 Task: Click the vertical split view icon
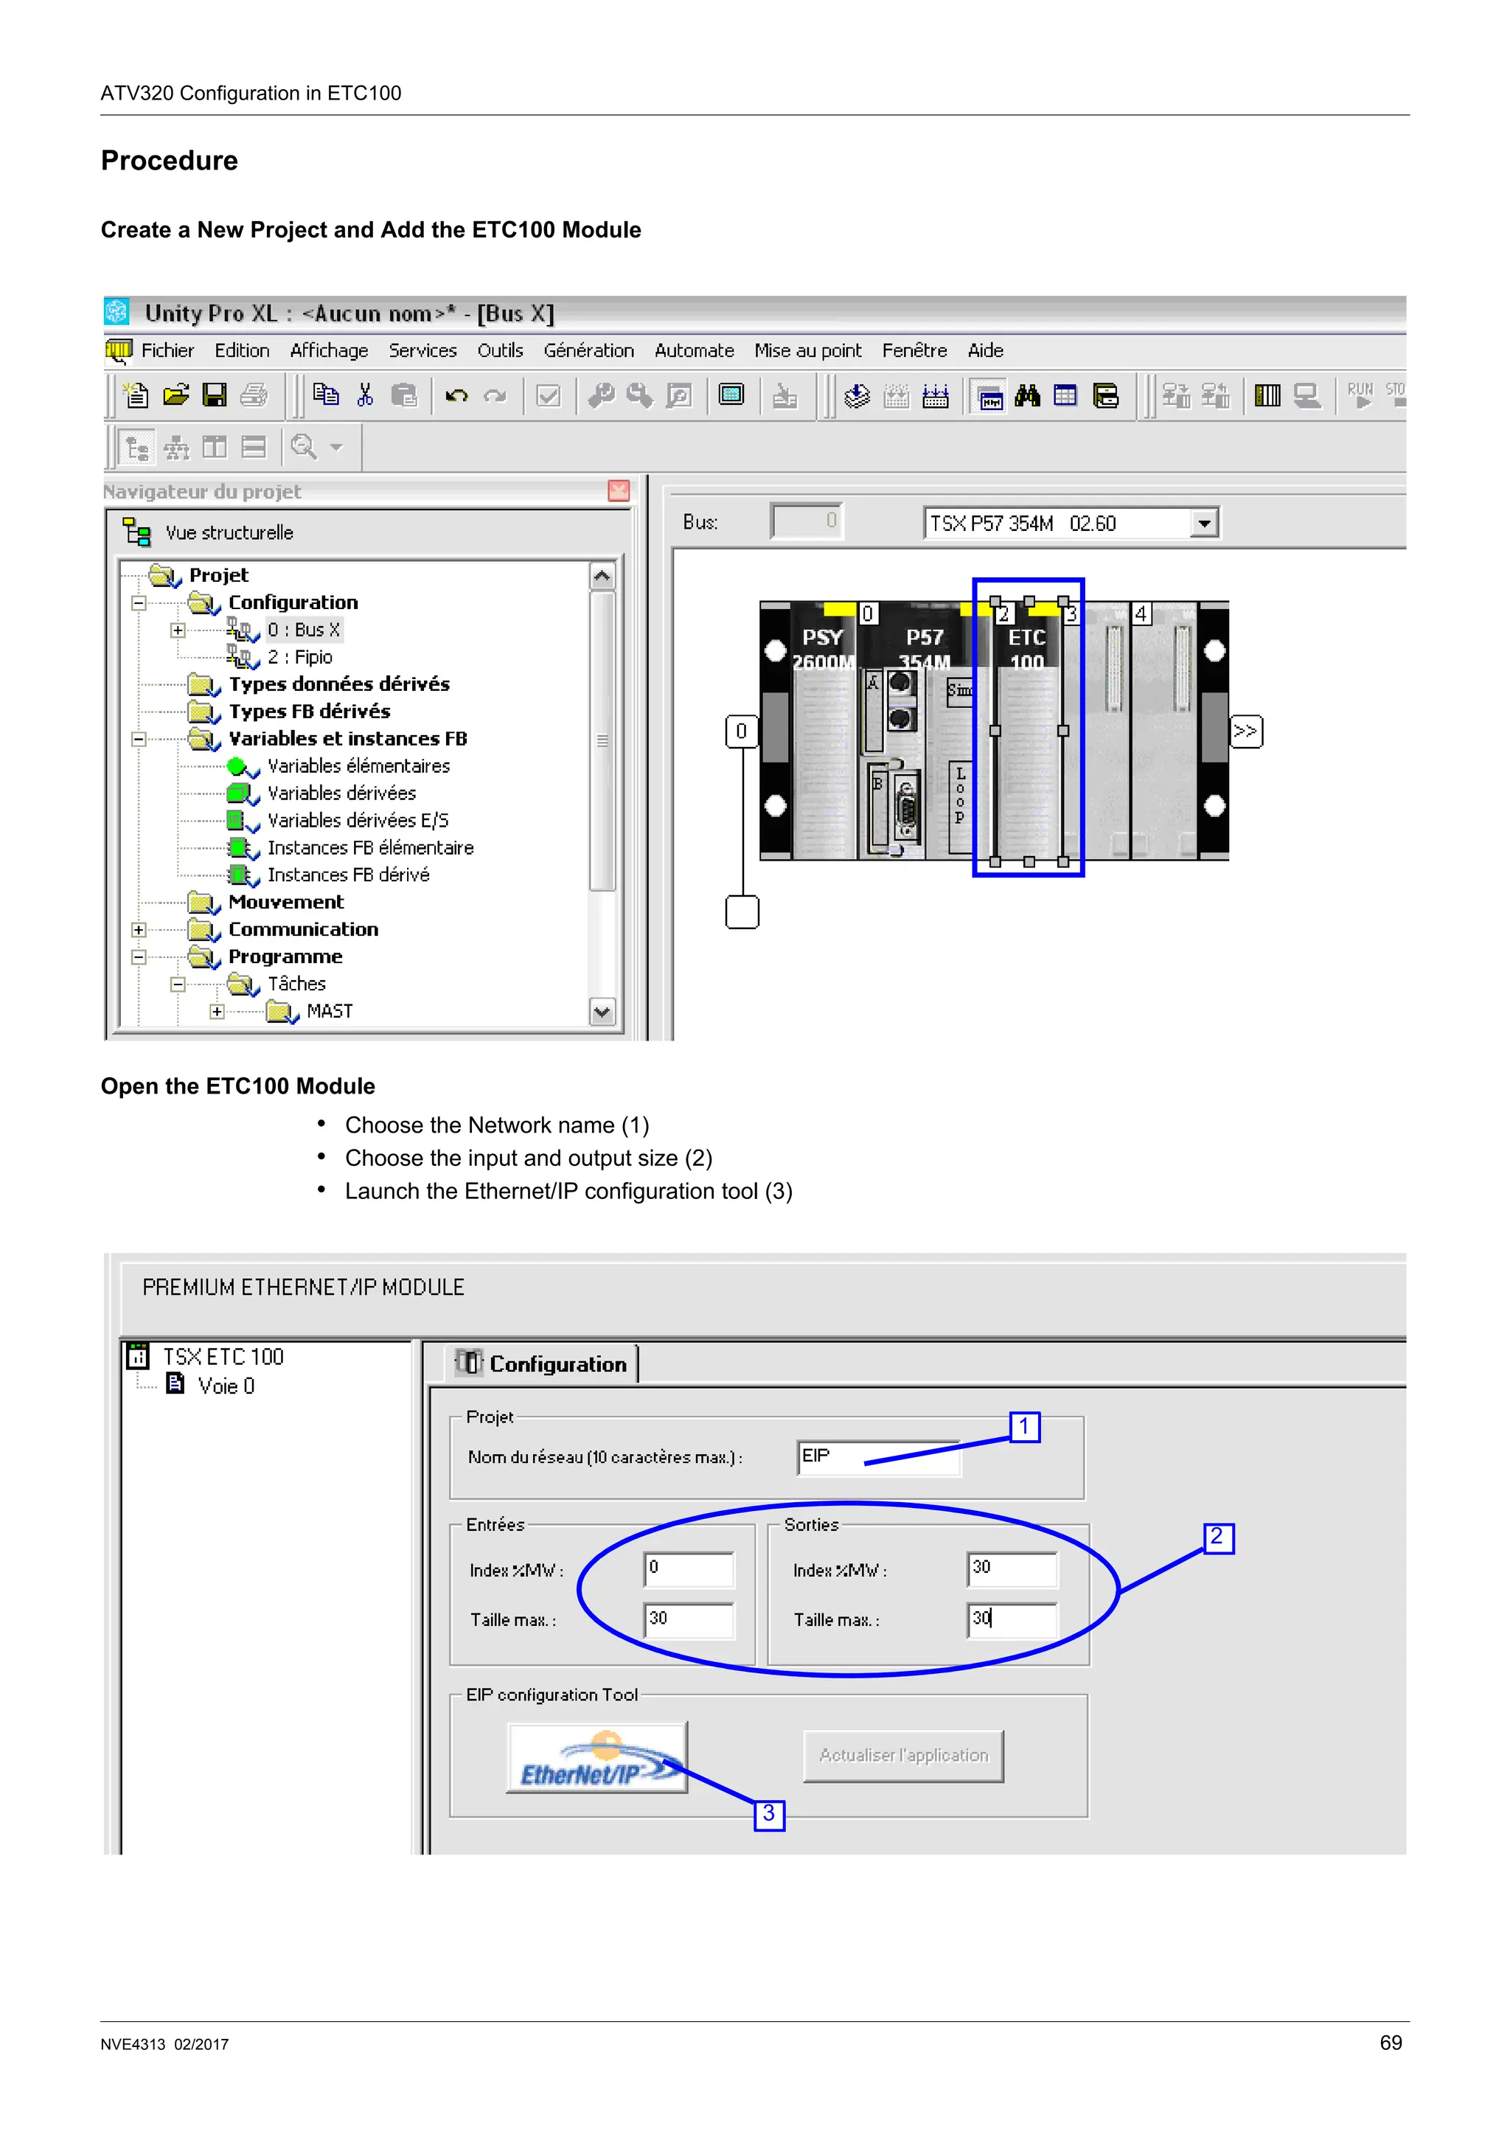tap(215, 448)
